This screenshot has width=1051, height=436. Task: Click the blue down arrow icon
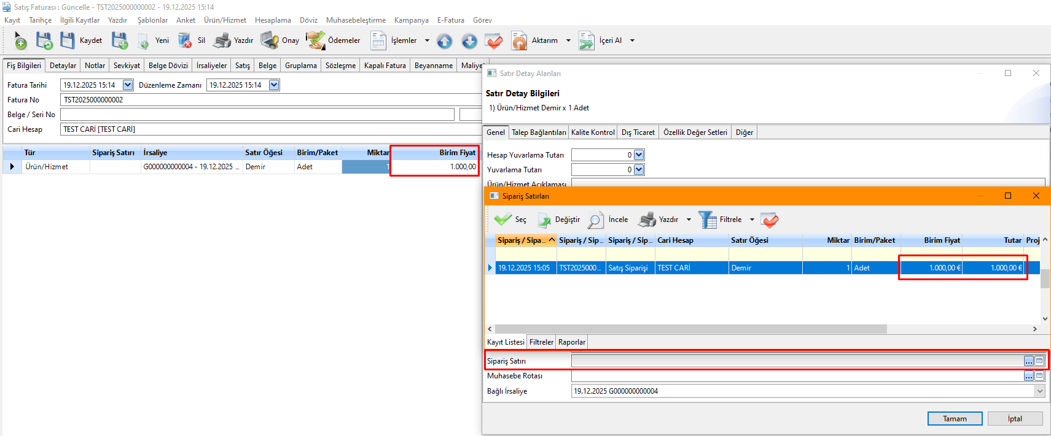pyautogui.click(x=469, y=41)
